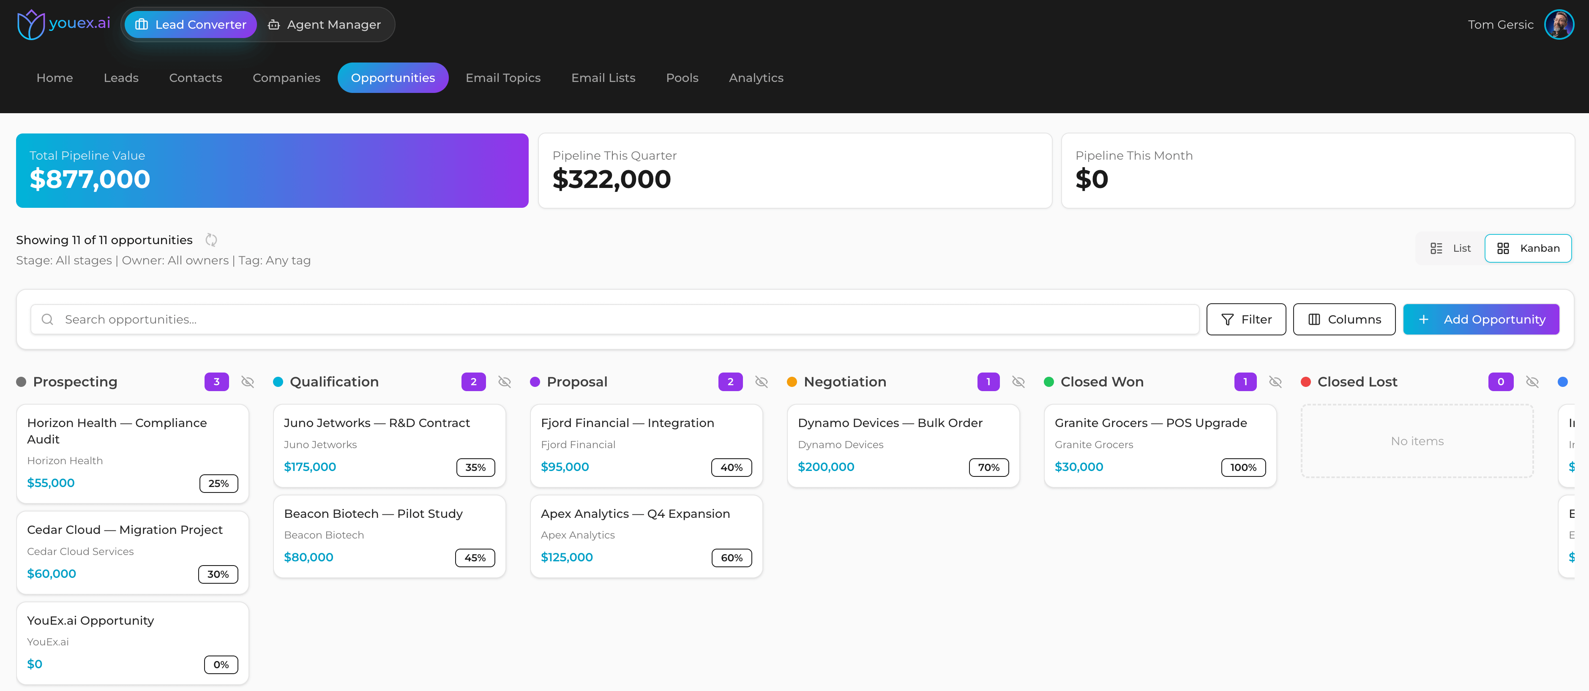Click the funnel icon on the Filter button
Viewport: 1589px width, 691px height.
pyautogui.click(x=1227, y=319)
